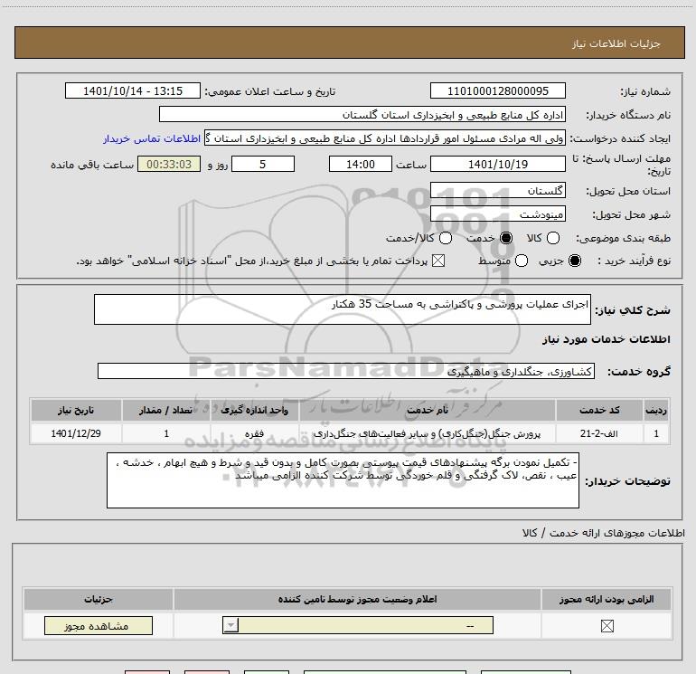This screenshot has height=674, width=696.
Task: Select the کالا/خدمت radio button
Action: [446, 238]
